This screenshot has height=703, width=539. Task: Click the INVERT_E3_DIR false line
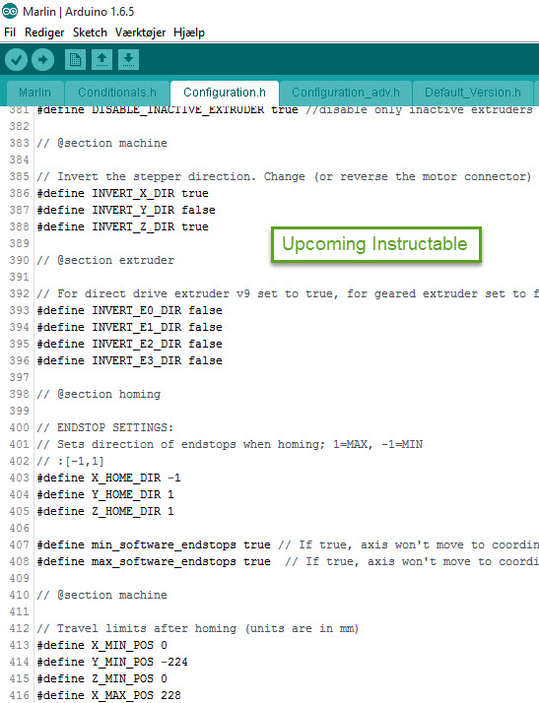pos(130,360)
